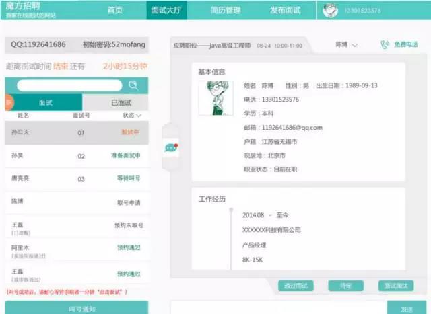Click the 面试淘汰 button
Screen dimensions: 431x314
[396, 286]
